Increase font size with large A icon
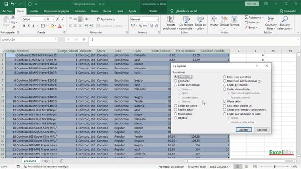 point(57,19)
